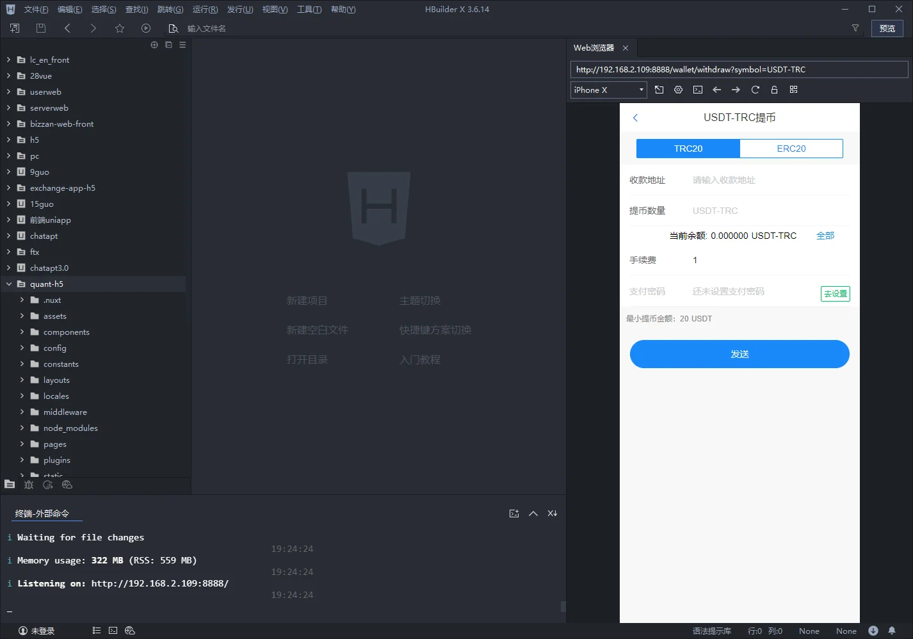Click the 收款地址 input field

point(768,181)
